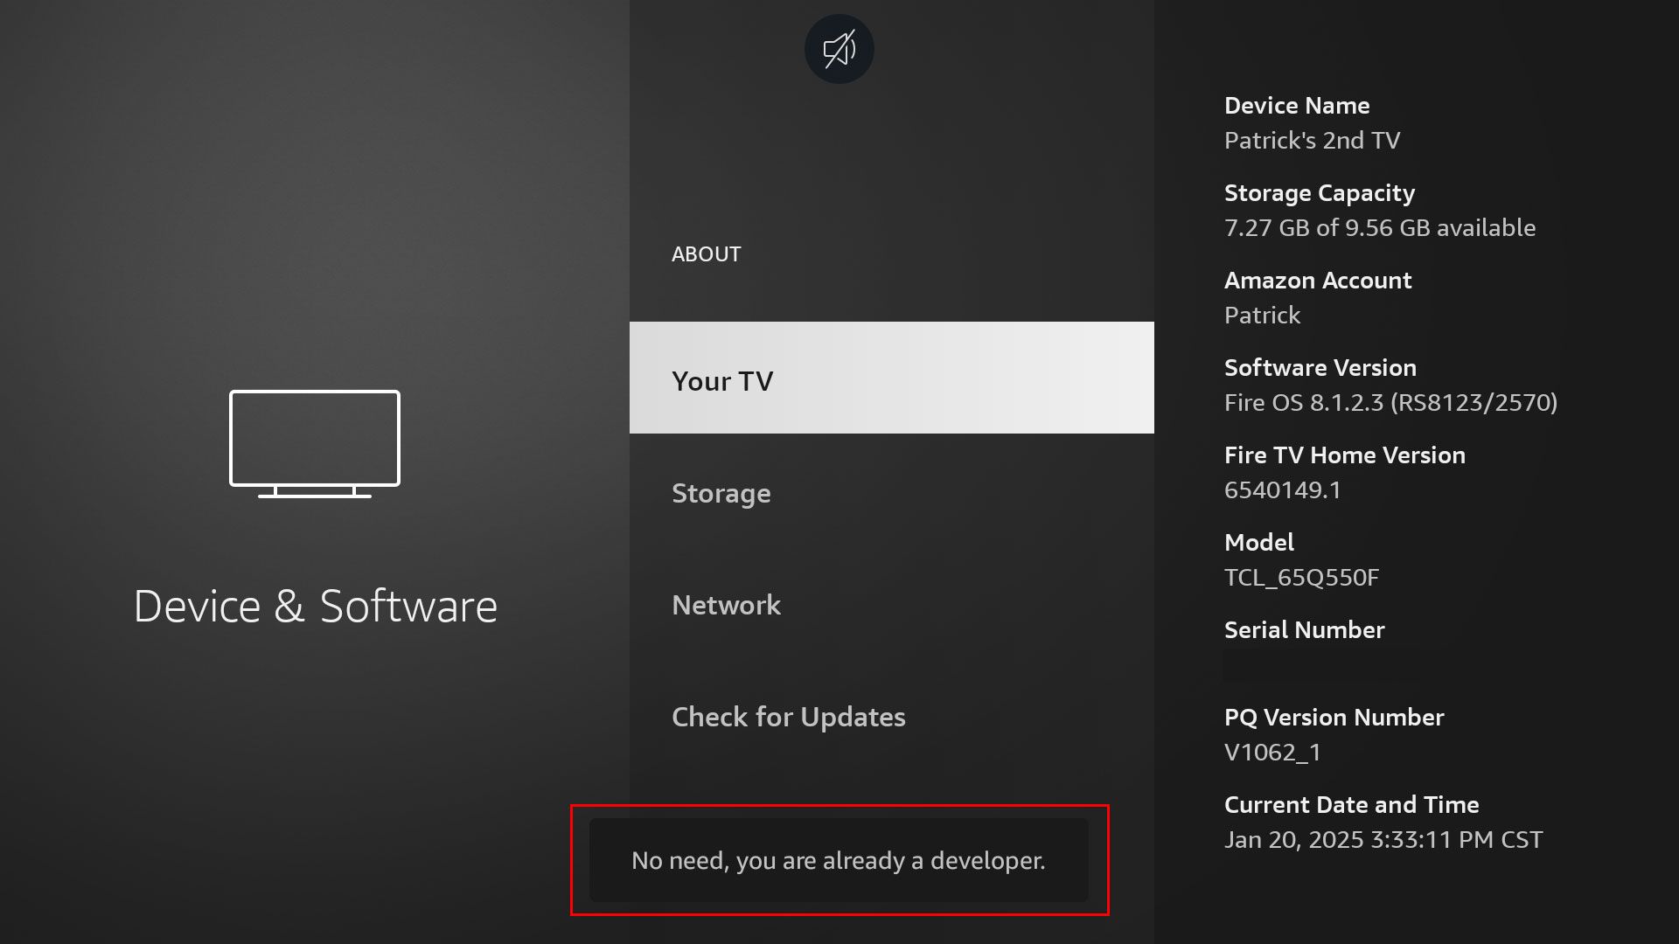Click the Serial Number label field
The image size is (1679, 944).
pyautogui.click(x=1304, y=628)
